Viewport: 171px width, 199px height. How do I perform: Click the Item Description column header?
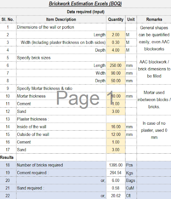click(x=61, y=19)
